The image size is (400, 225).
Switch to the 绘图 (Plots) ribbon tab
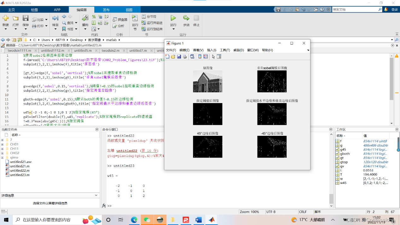tap(34, 10)
